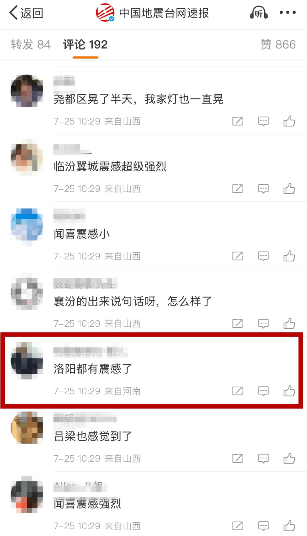Switch to the 转发 84 tab
The height and width of the screenshot is (536, 307).
tap(31, 45)
